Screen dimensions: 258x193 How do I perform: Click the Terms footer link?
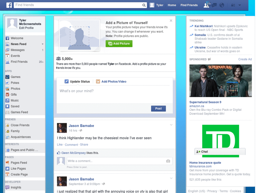tap(223, 191)
